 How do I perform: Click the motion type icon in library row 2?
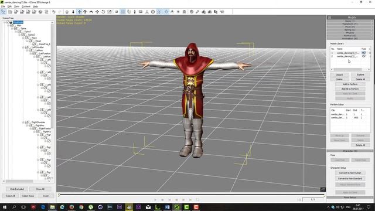pos(364,56)
